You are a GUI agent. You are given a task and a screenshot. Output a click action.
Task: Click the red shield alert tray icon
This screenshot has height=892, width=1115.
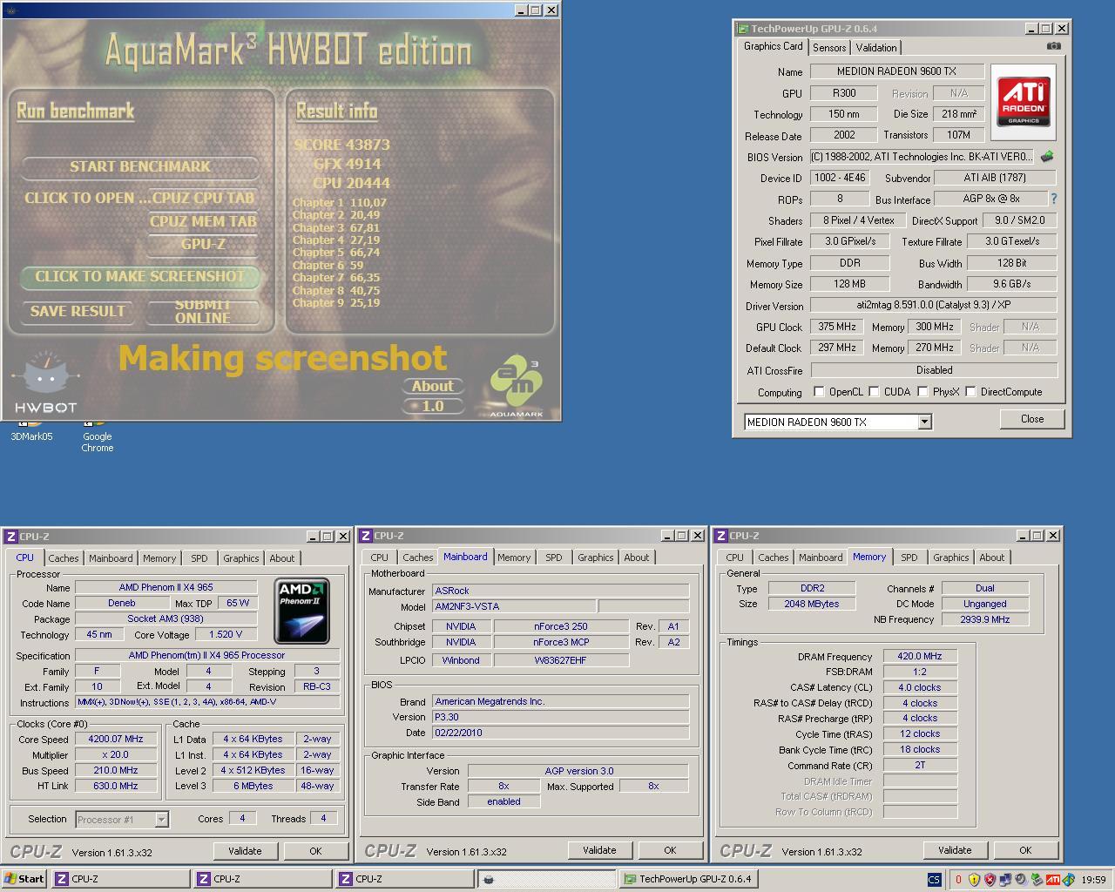(x=990, y=880)
